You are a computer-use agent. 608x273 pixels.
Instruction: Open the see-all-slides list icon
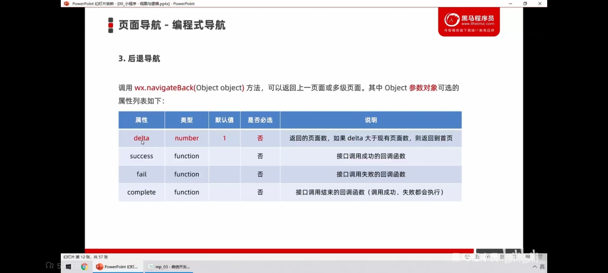coord(477,257)
